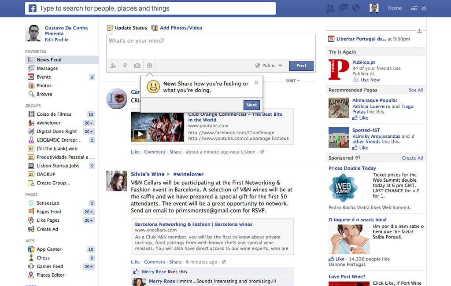Like Silvia's Wine post
451x286 pixels.
pyautogui.click(x=135, y=262)
